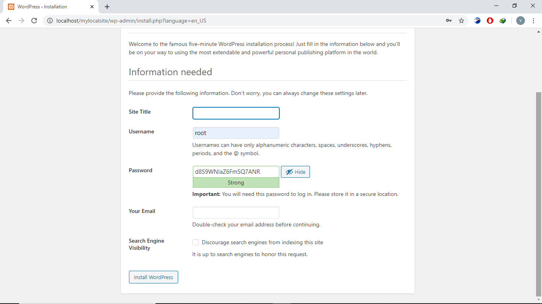This screenshot has height=304, width=542.
Task: View site information icon in address bar
Action: (50, 21)
